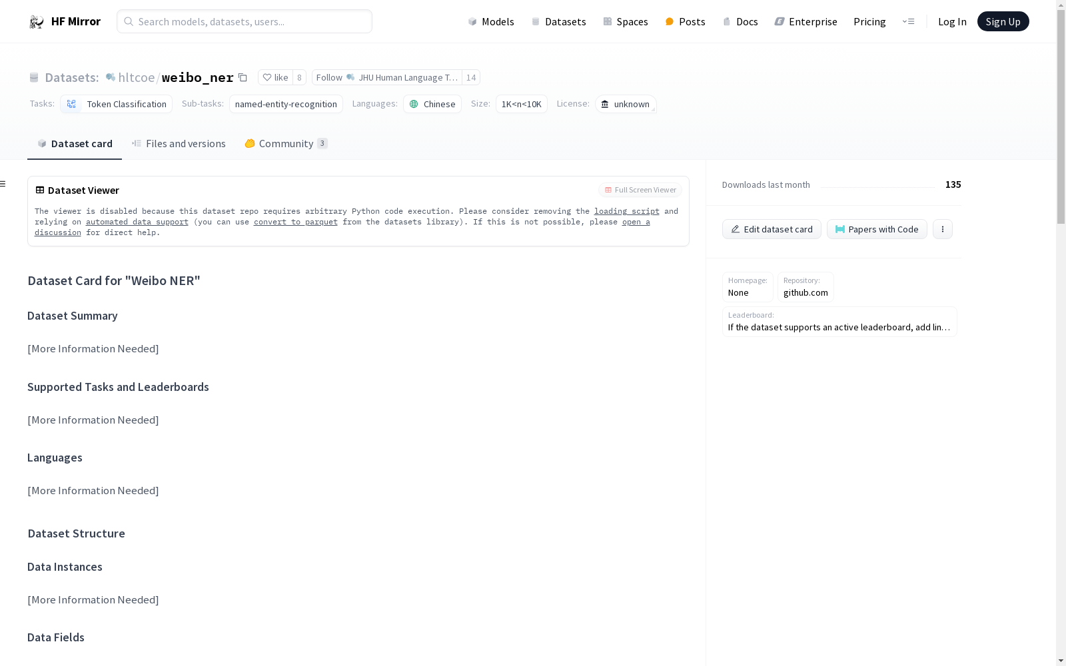Viewport: 1066px width, 666px height.
Task: Open Models from the top navigation
Action: click(491, 21)
